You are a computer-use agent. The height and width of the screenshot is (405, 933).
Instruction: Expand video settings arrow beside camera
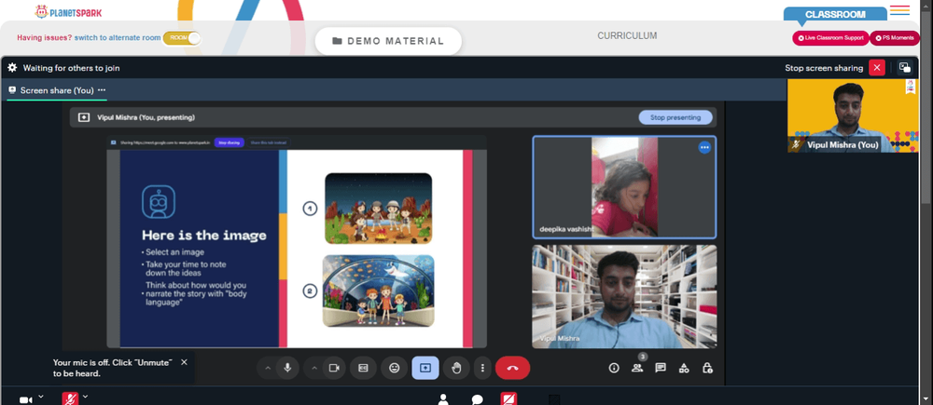[313, 368]
